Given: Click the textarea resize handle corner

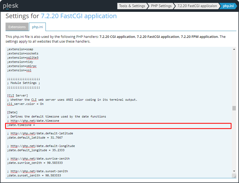Looking at the screenshot, I should [234, 176].
